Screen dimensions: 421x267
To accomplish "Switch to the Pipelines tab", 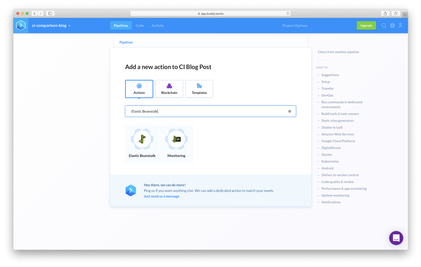I will pos(121,26).
